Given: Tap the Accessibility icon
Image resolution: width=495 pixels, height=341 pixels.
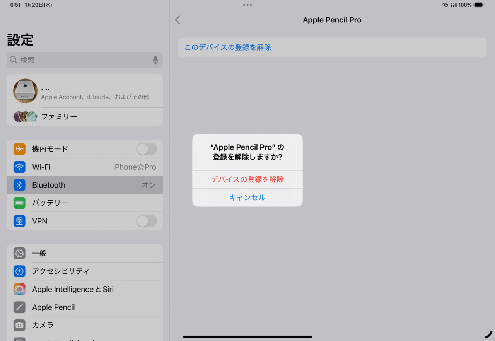Looking at the screenshot, I should click(19, 271).
